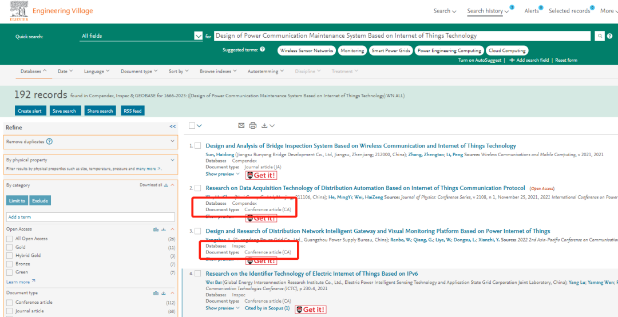Open suggested terms help icon

(262, 50)
